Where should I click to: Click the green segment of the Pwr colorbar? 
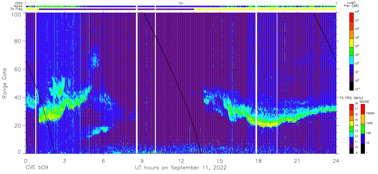tap(352, 51)
